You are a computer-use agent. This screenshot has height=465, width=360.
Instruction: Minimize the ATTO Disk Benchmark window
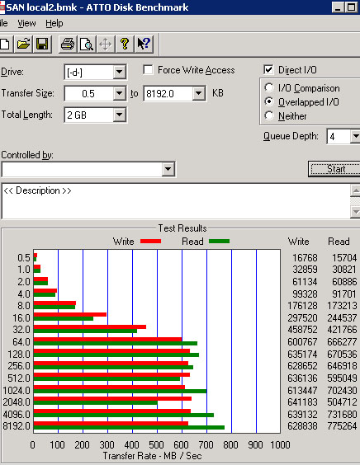click(338, 7)
